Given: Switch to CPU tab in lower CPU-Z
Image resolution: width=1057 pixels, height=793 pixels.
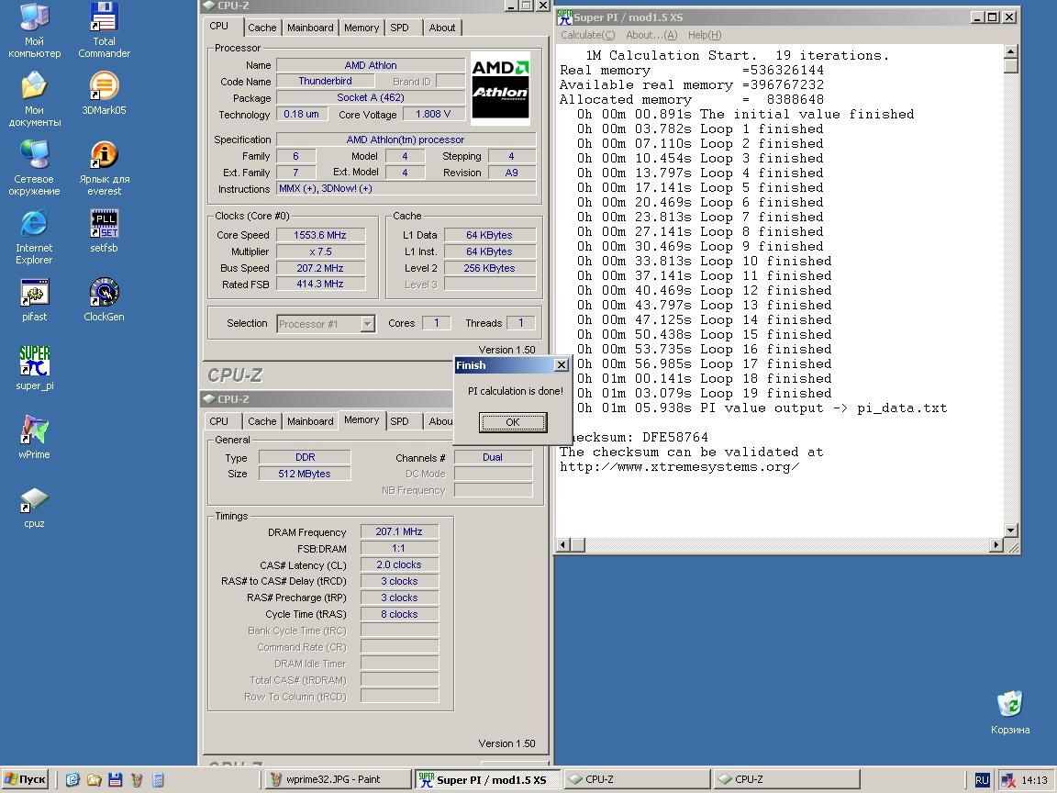Looking at the screenshot, I should pyautogui.click(x=219, y=421).
